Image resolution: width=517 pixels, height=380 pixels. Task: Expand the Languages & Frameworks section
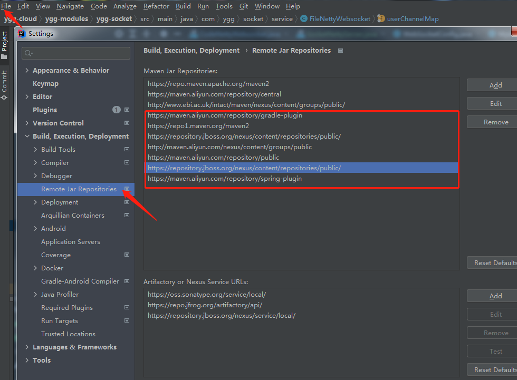tap(27, 347)
